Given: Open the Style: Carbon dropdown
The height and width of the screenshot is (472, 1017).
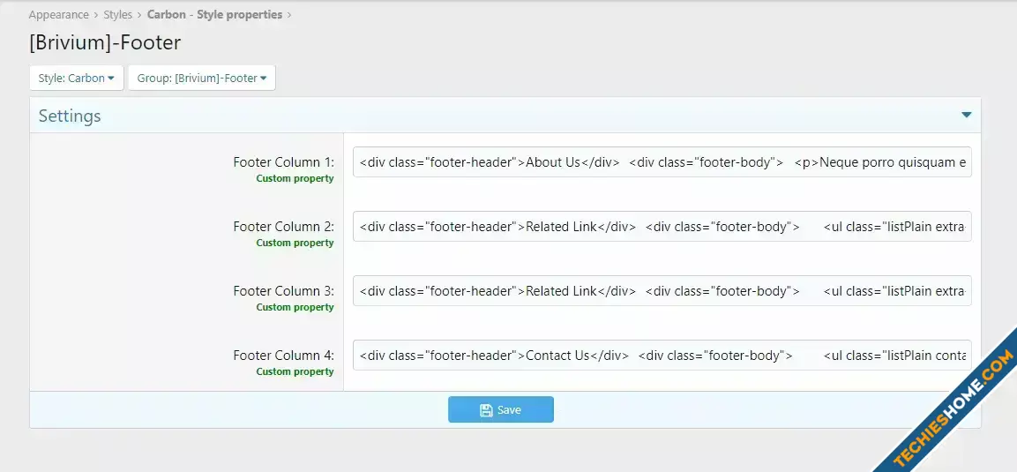Looking at the screenshot, I should tap(77, 78).
